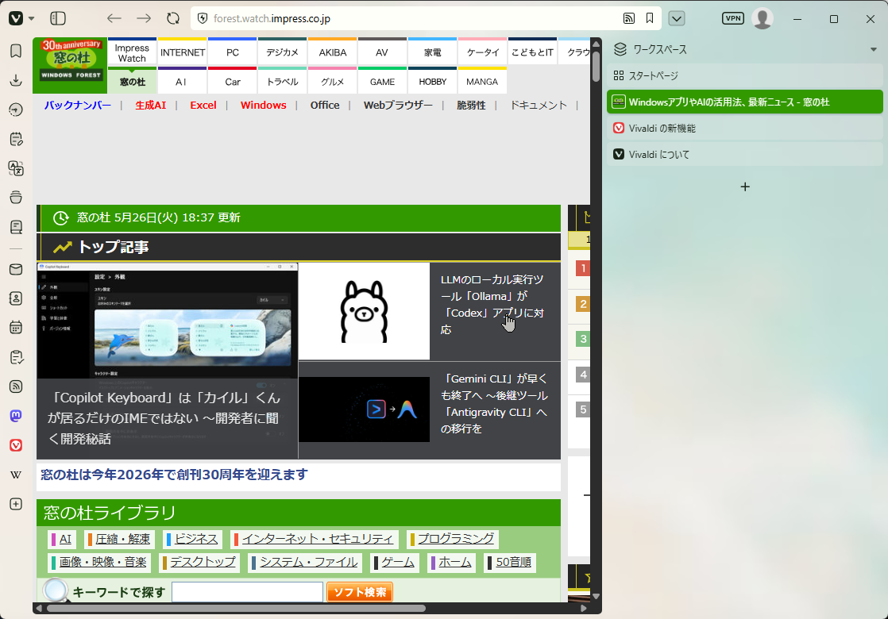The width and height of the screenshot is (888, 619).
Task: Open プログラミング library category
Action: tap(453, 539)
